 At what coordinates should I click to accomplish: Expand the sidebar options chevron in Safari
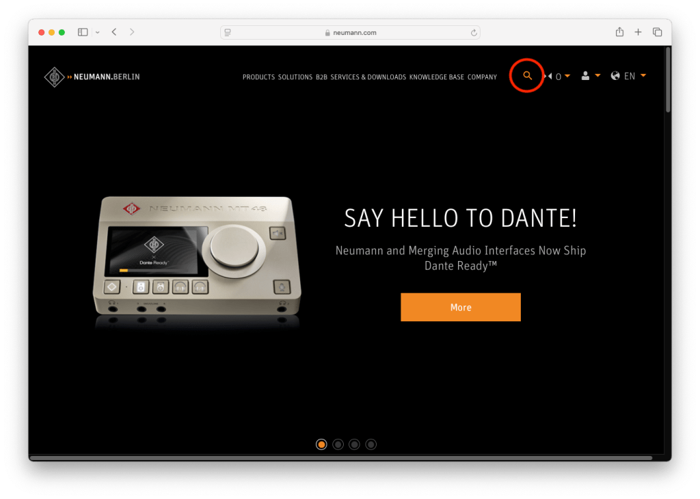pyautogui.click(x=98, y=32)
